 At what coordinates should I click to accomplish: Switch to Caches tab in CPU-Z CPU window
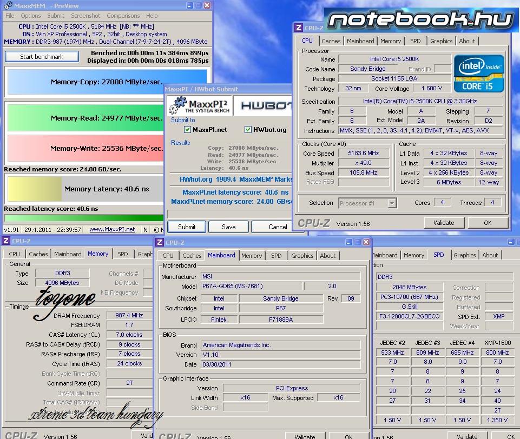331,41
